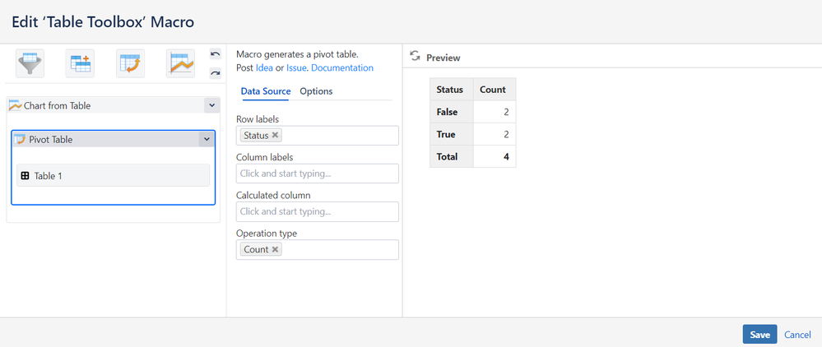The image size is (822, 347).
Task: Switch to the Options tab
Action: (x=316, y=91)
